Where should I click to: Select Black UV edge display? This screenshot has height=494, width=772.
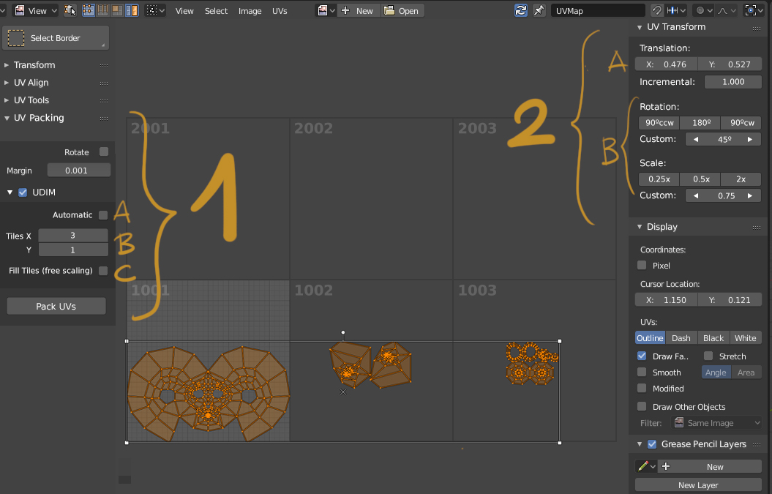(713, 338)
